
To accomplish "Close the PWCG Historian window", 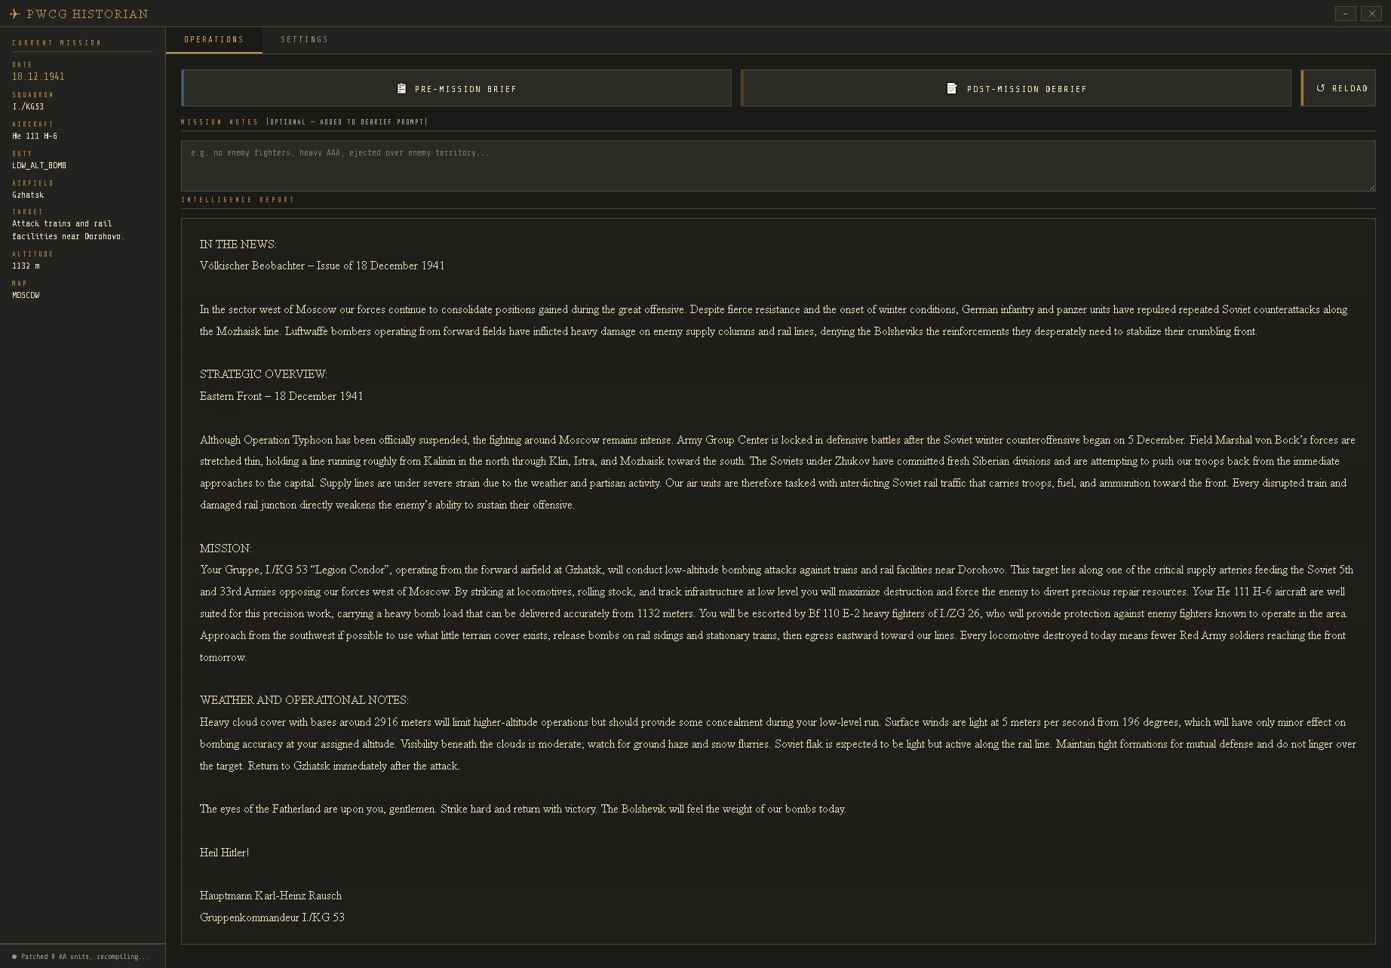I will point(1371,14).
